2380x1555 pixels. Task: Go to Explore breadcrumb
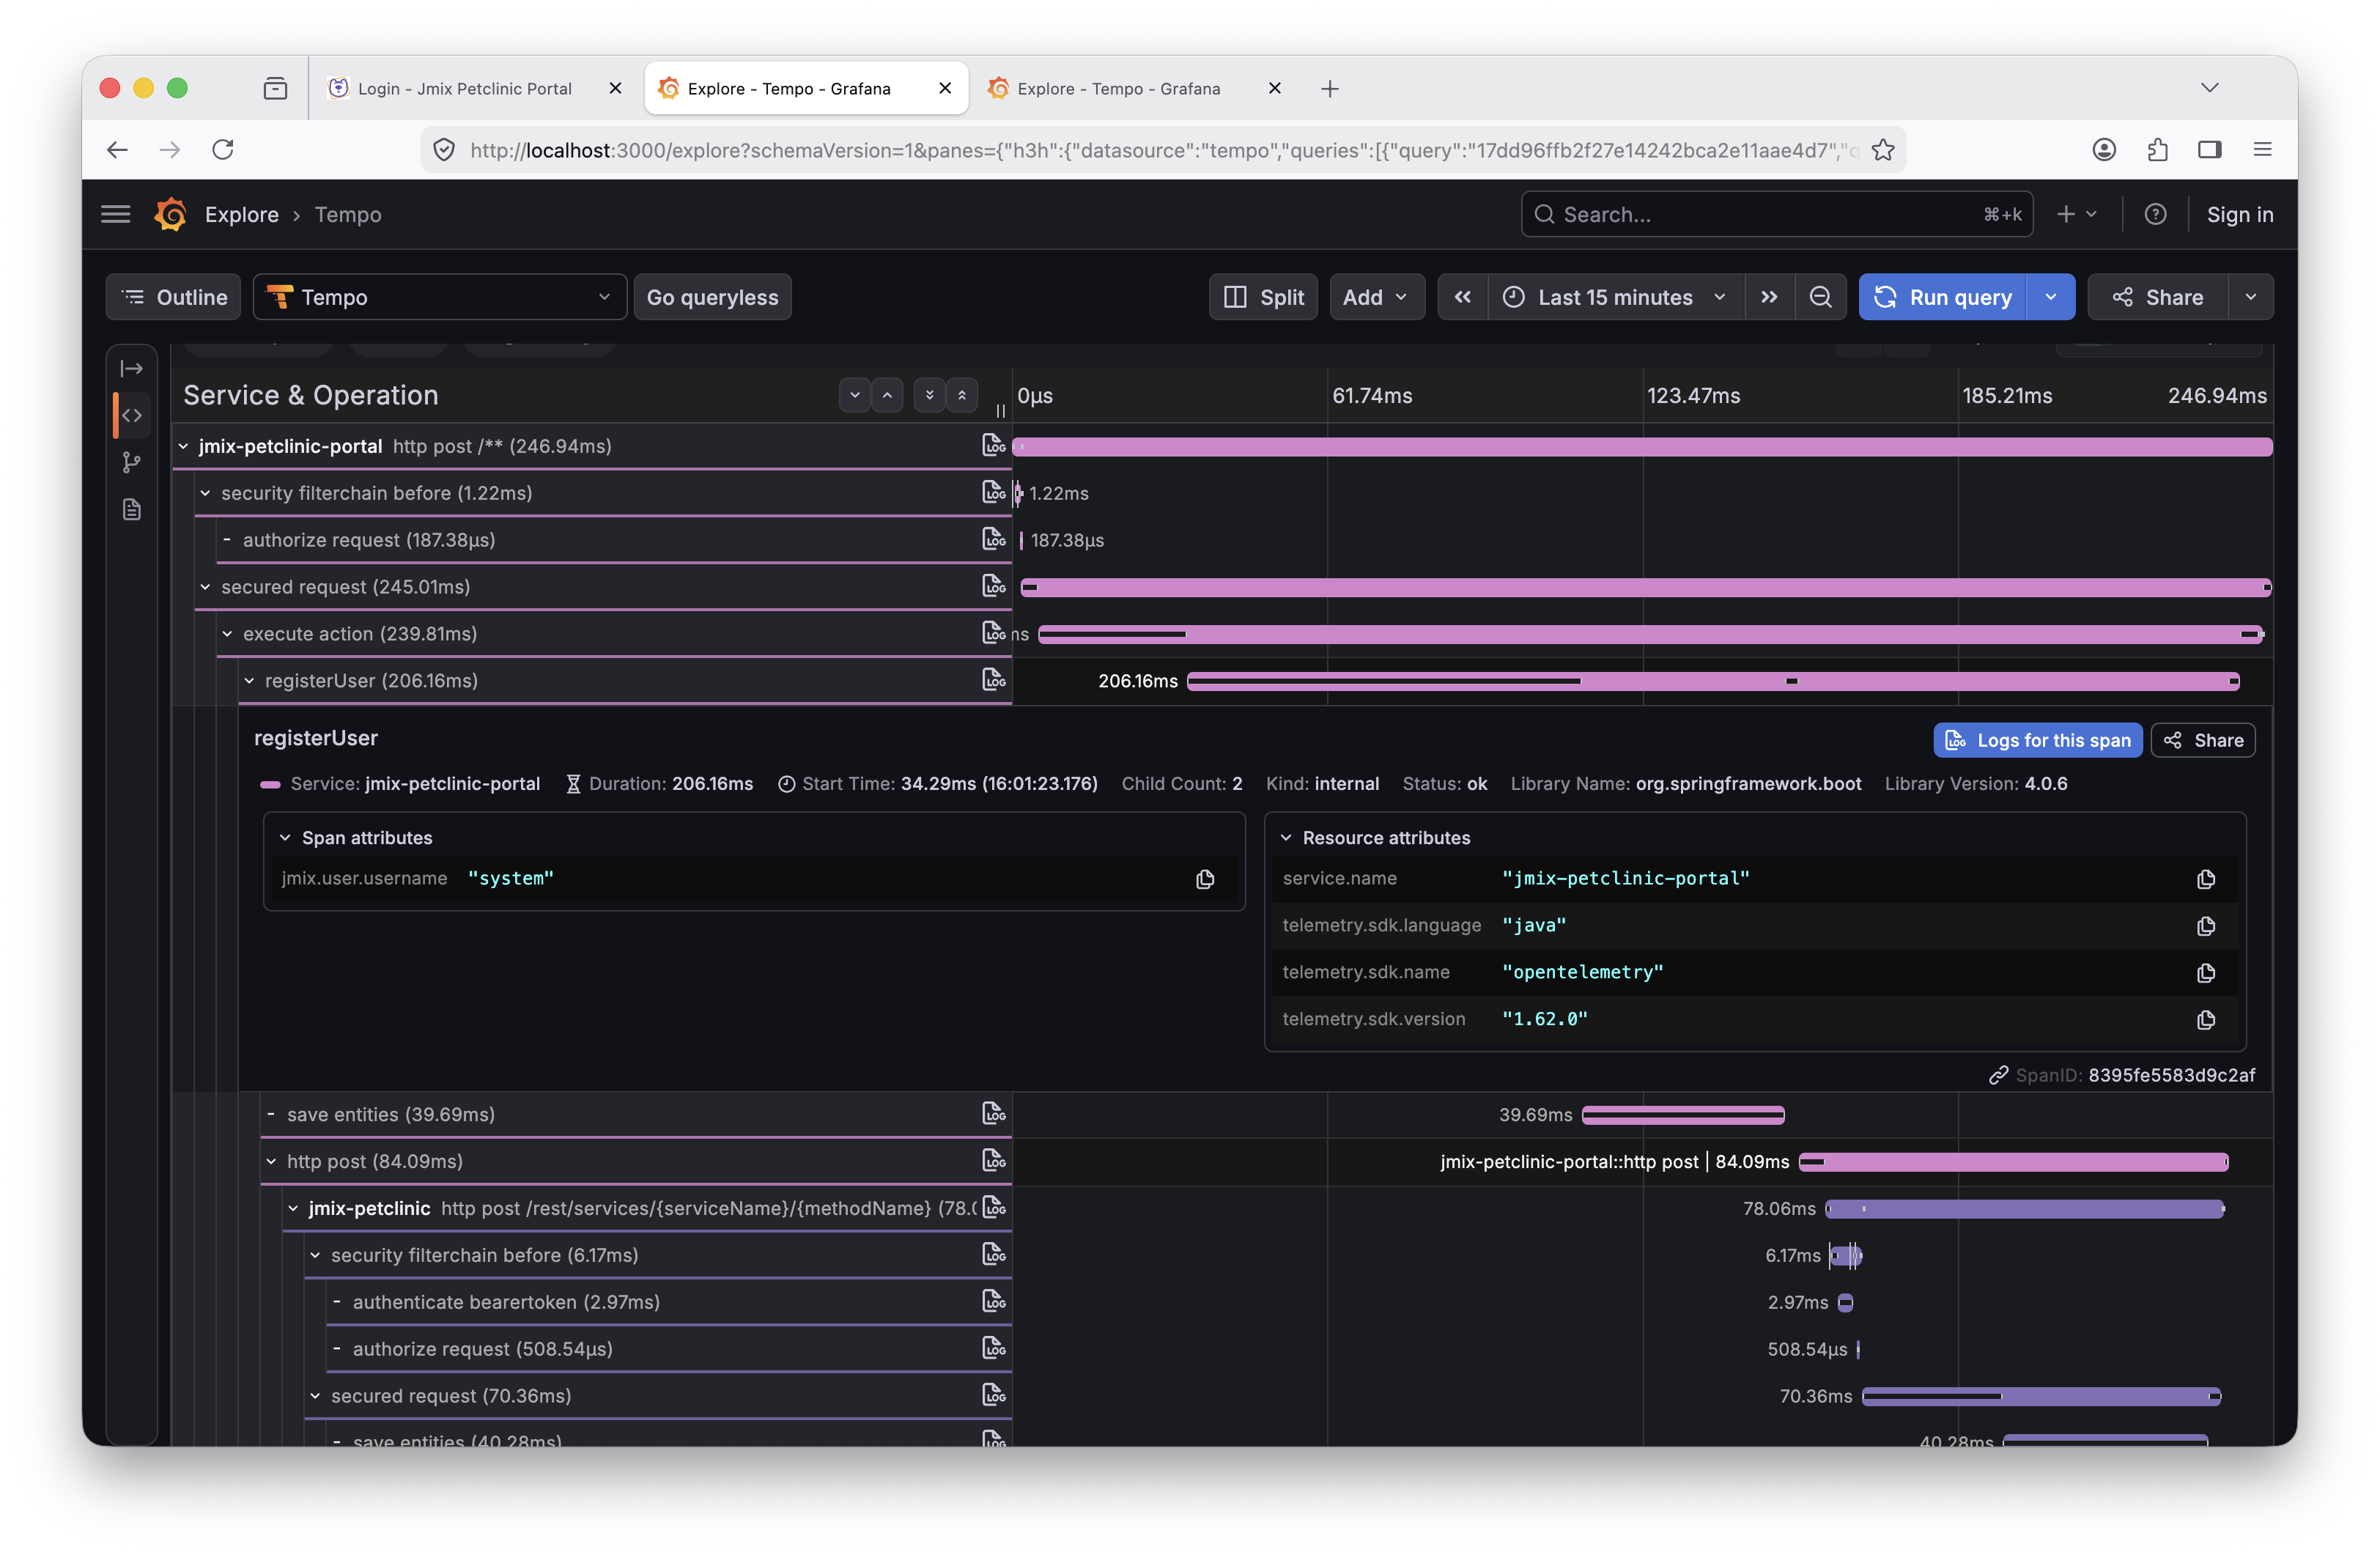click(x=241, y=214)
